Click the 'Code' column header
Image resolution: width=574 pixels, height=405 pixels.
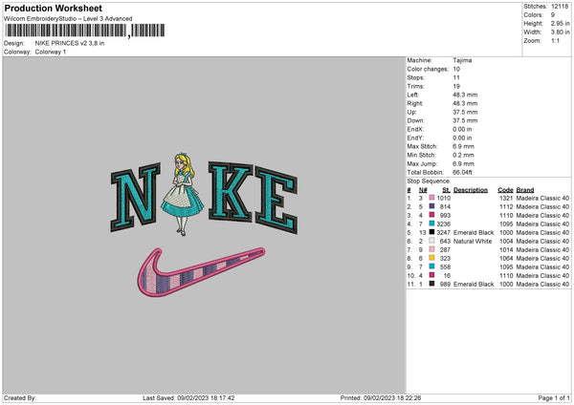[505, 190]
